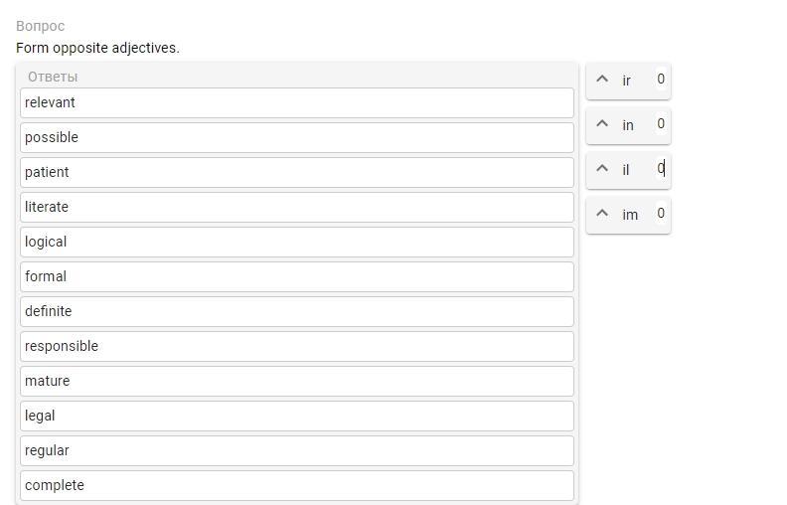Image resolution: width=787 pixels, height=505 pixels.
Task: Select the 'responsible' answer item
Action: 296,346
